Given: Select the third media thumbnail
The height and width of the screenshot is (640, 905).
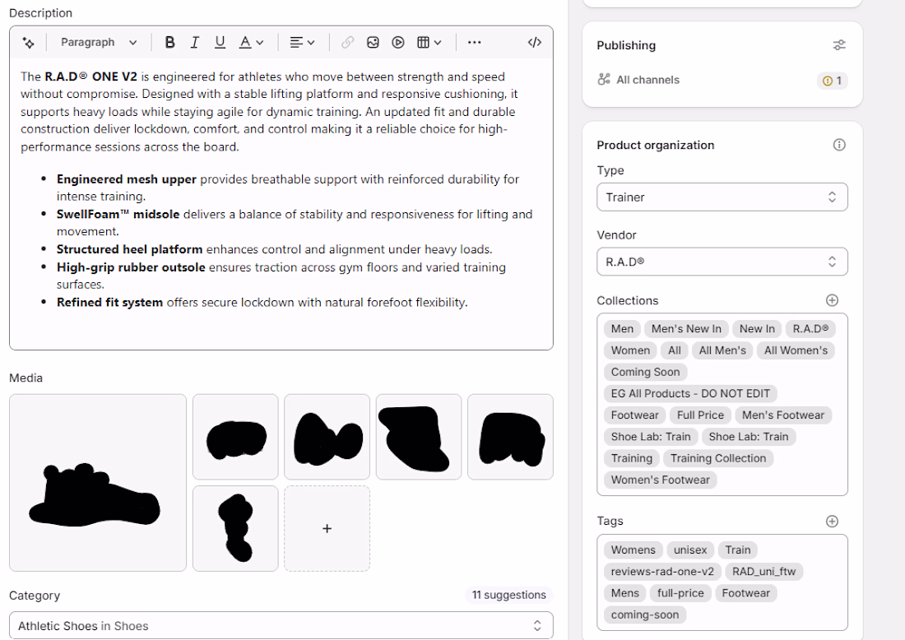Looking at the screenshot, I should (327, 437).
